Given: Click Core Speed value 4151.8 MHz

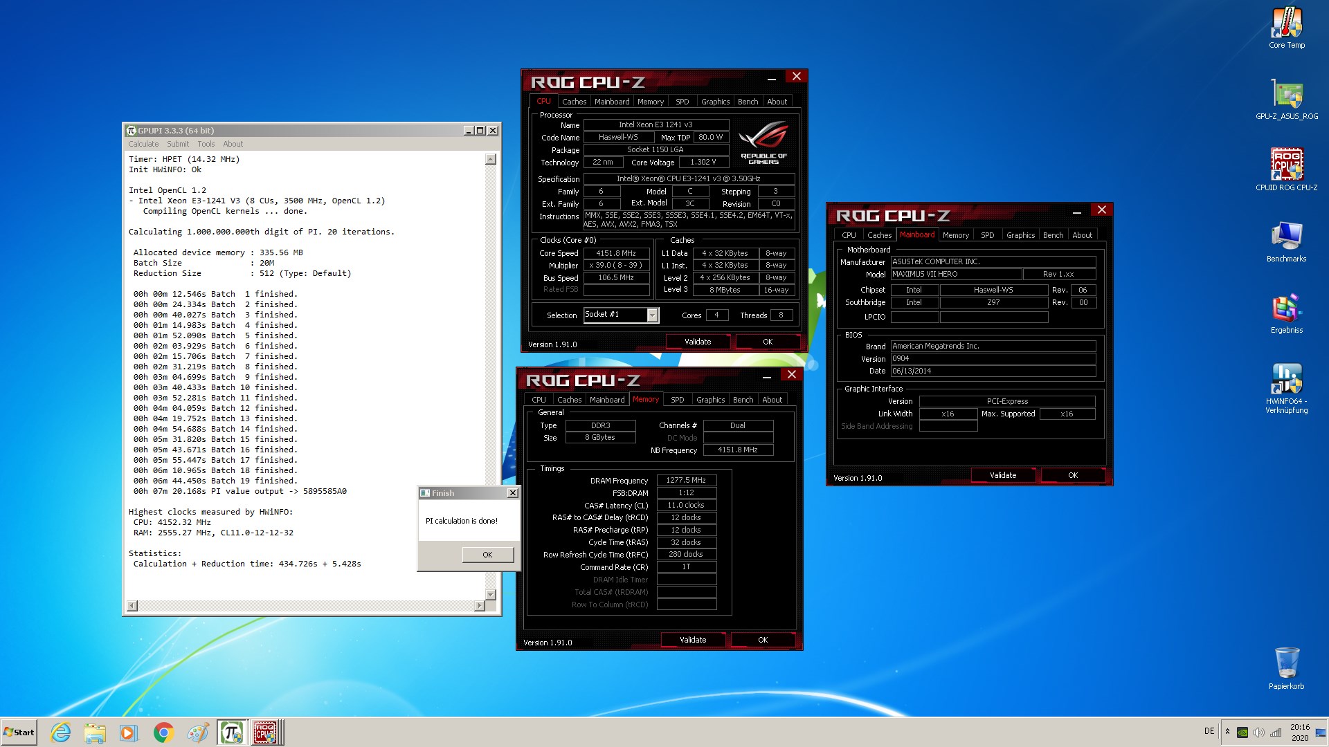Looking at the screenshot, I should 616,253.
